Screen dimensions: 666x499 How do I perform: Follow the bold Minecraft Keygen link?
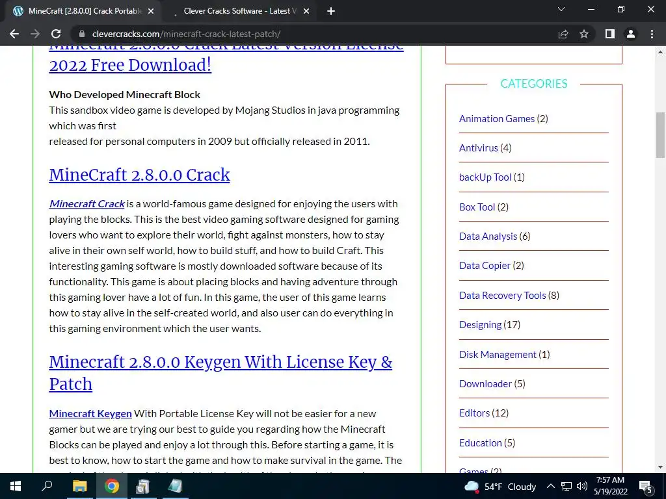pyautogui.click(x=90, y=413)
